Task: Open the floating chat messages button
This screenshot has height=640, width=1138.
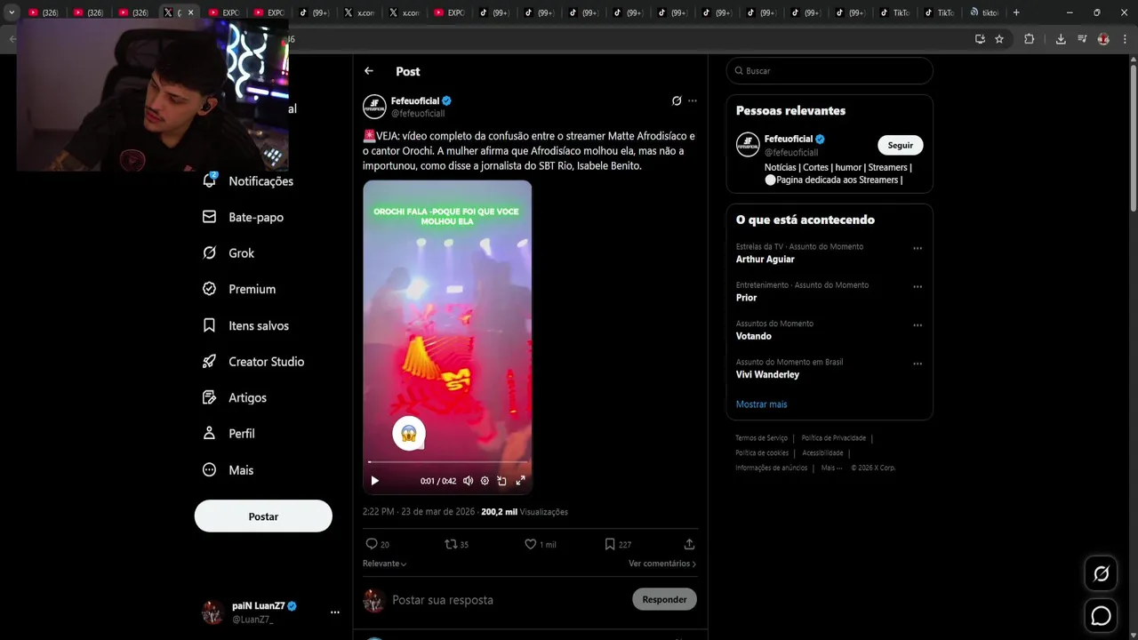Action: 1101,615
